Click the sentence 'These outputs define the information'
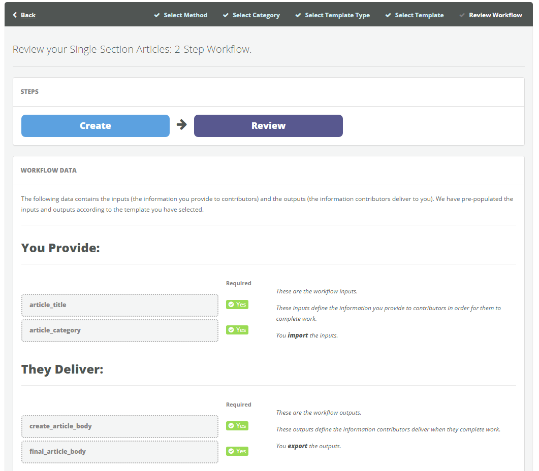Image resolution: width=539 pixels, height=471 pixels. (388, 429)
